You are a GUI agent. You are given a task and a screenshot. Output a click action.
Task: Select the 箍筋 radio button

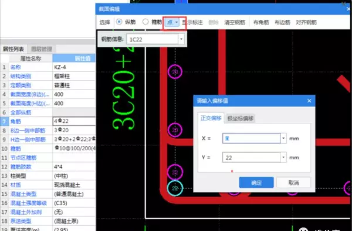pos(145,22)
